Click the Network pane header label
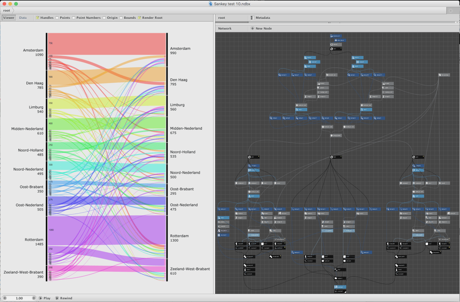Image resolution: width=460 pixels, height=302 pixels. (225, 29)
